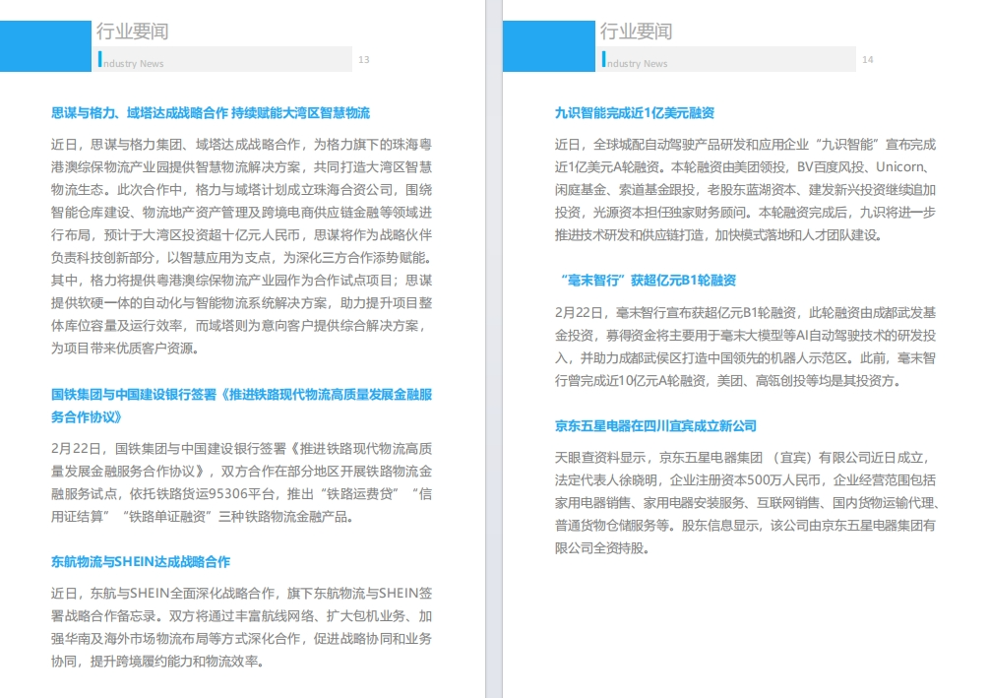The image size is (989, 698).
Task: Click the line starting 2月22日，国铁集团与中国建设银行
Action: 241,449
